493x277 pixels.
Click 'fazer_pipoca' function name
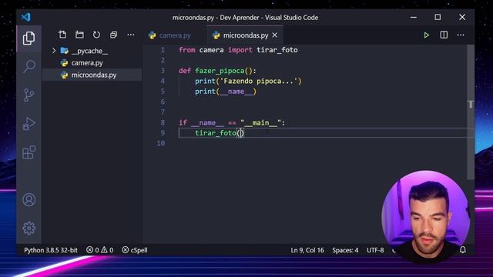pos(220,71)
